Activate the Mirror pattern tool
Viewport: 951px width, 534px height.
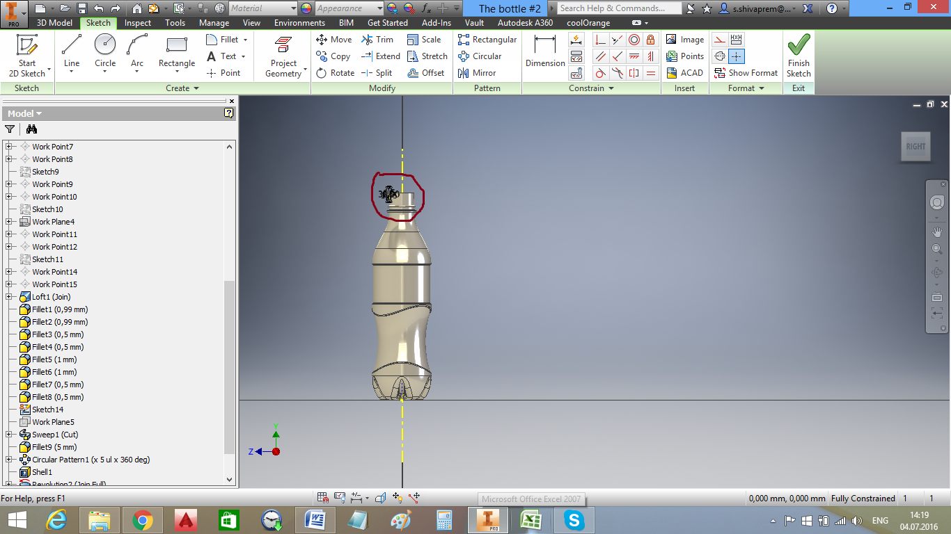pos(477,73)
